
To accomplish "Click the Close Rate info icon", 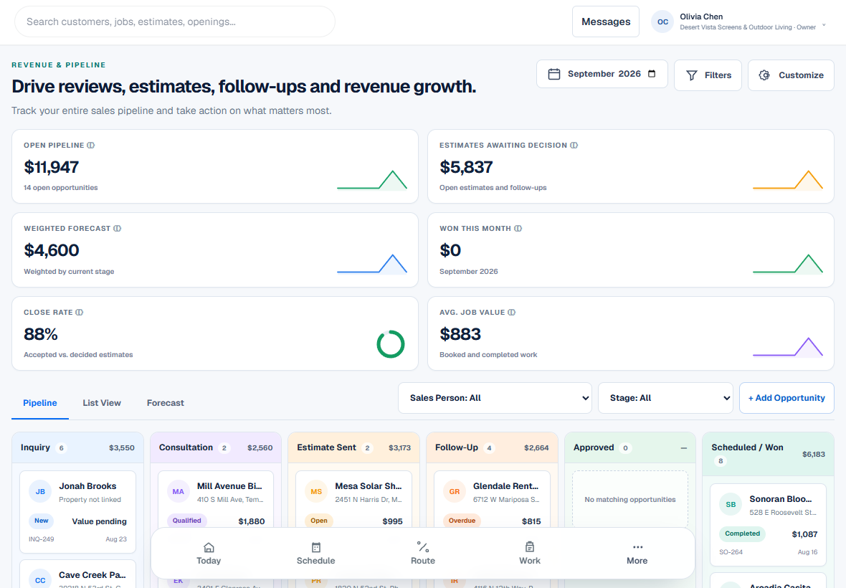I will 80,313.
